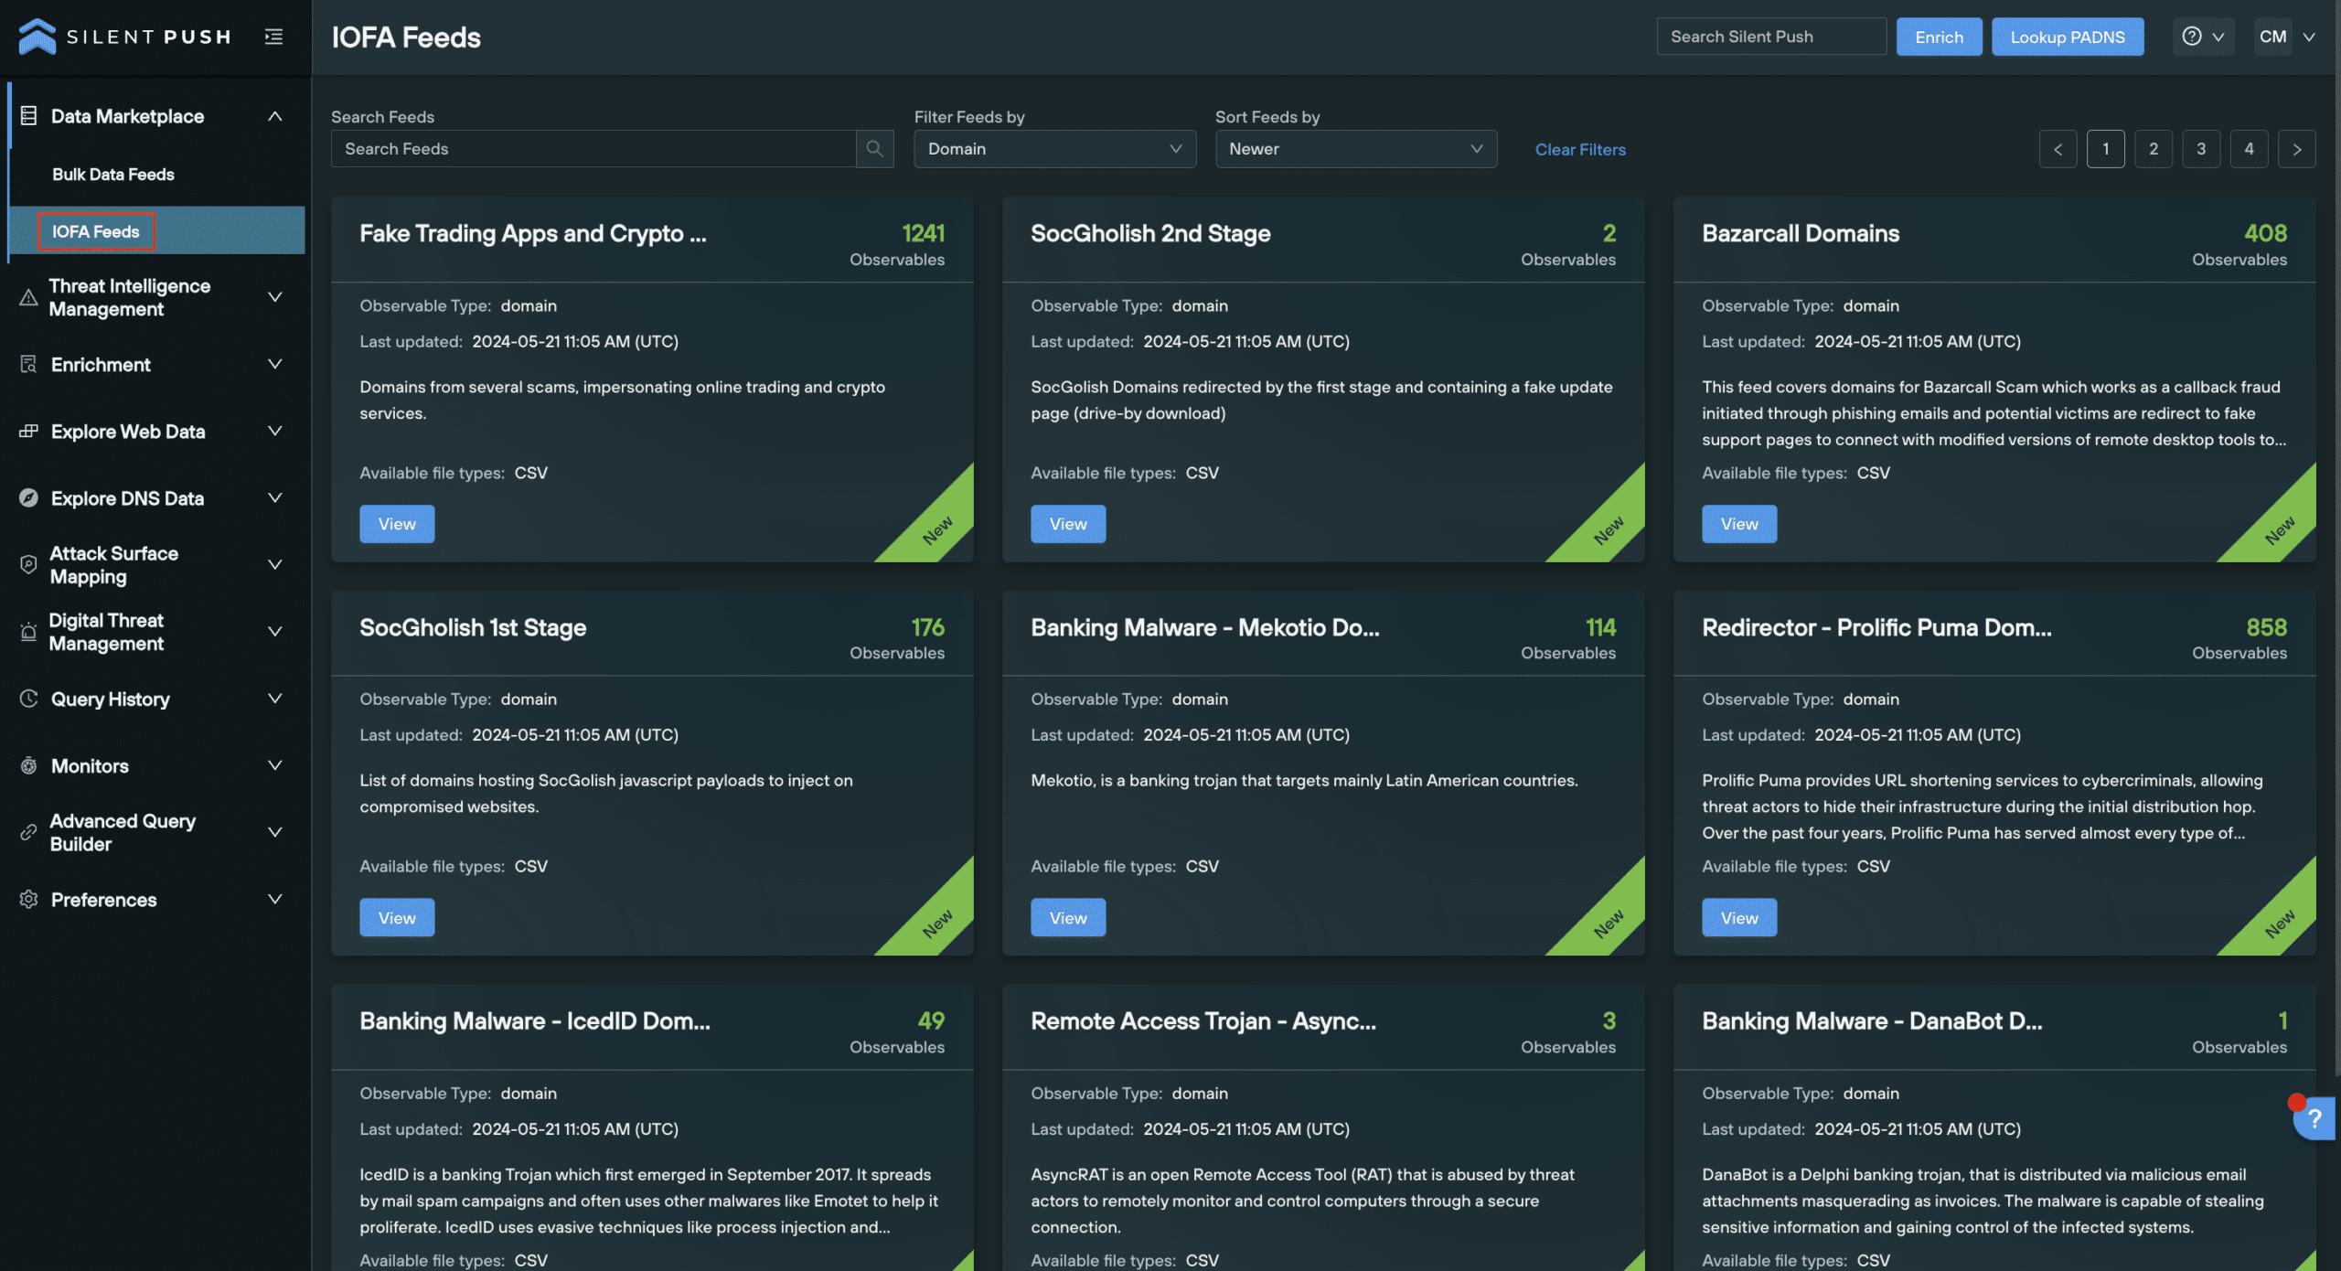Click the 858 observables count
Image resolution: width=2341 pixels, height=1271 pixels.
click(x=2266, y=627)
